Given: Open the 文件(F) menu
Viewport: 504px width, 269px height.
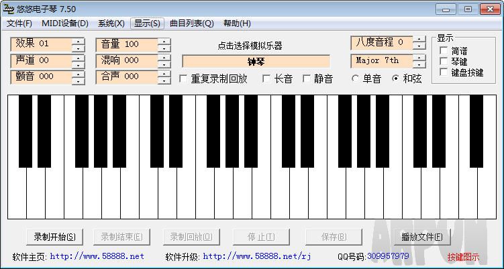Looking at the screenshot, I should coord(19,23).
